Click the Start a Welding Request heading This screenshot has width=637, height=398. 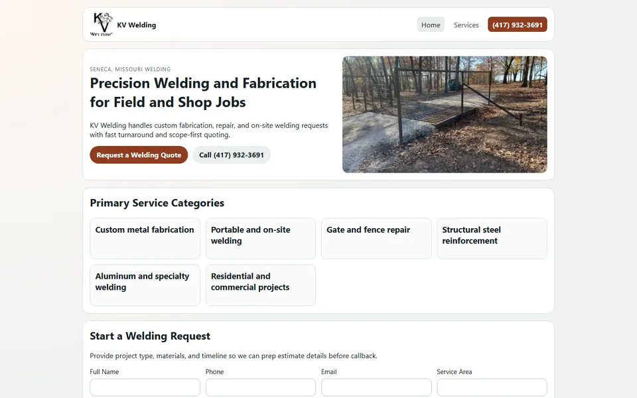pyautogui.click(x=150, y=336)
